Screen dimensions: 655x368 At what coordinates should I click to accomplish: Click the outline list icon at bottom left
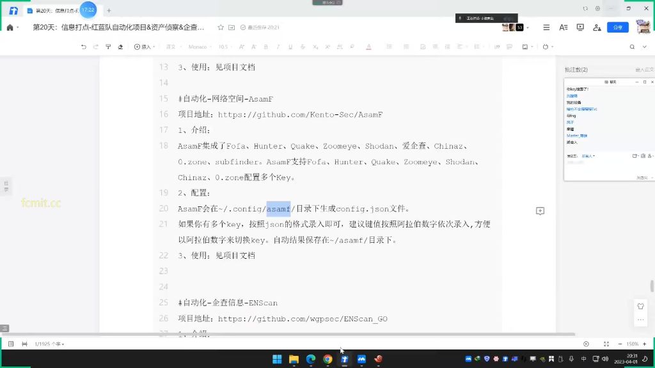point(11,344)
